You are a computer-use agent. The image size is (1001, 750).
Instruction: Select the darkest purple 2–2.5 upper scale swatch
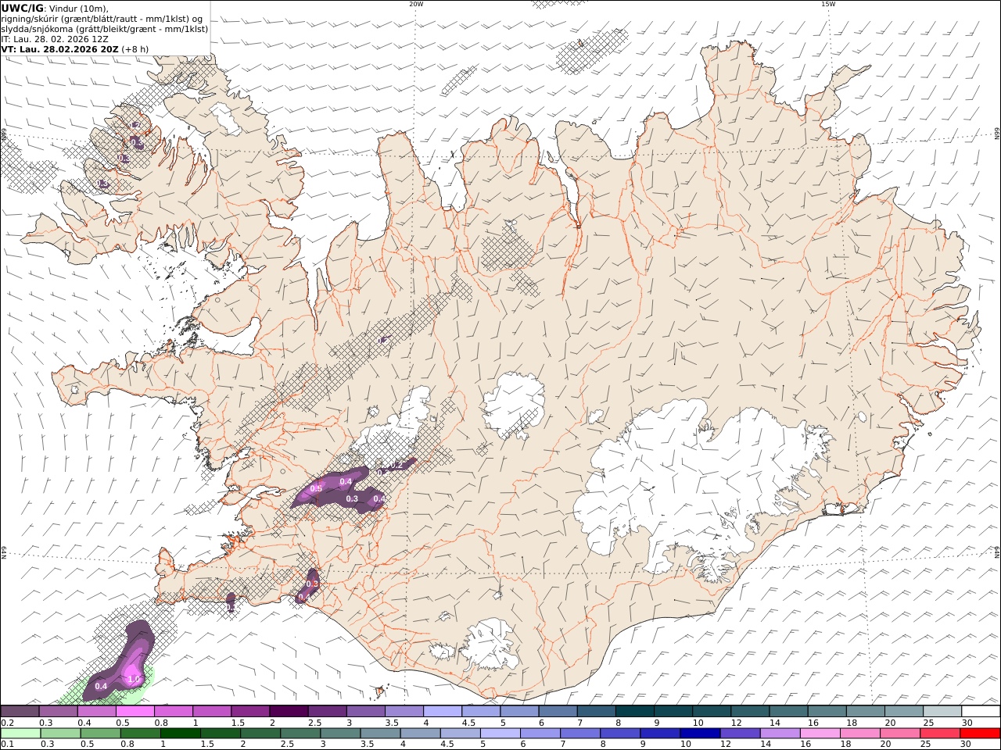pyautogui.click(x=288, y=712)
